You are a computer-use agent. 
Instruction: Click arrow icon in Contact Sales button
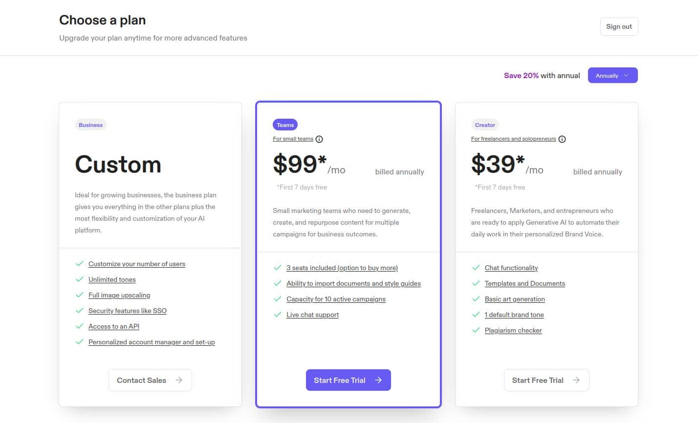click(x=179, y=380)
